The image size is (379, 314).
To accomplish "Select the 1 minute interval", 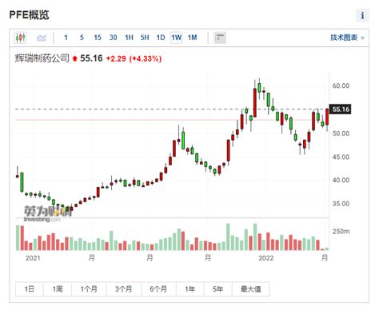I will click(66, 38).
